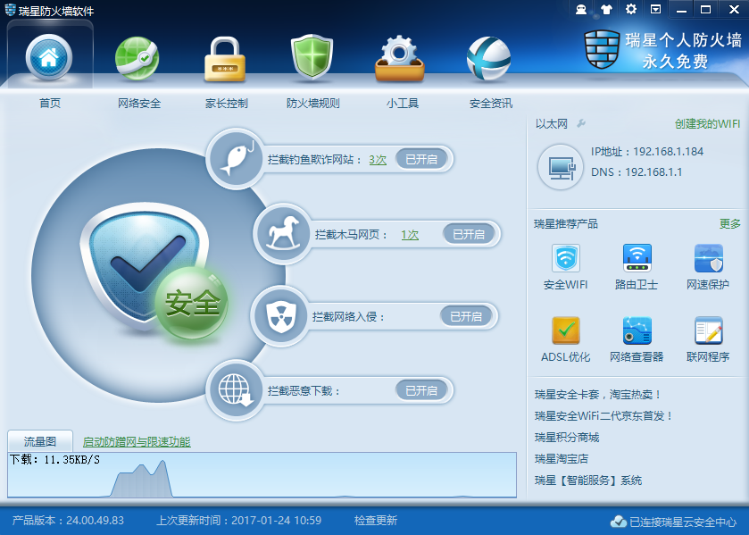This screenshot has width=749, height=535.
Task: Select the 流量图 traffic graph tab
Action: click(x=39, y=439)
